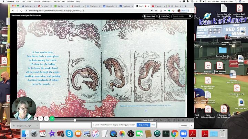
Task: Open Time Machine from the Dock
Action: click(157, 133)
